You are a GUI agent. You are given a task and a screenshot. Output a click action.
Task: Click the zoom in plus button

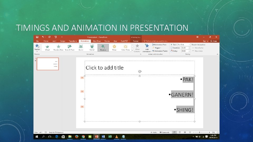(x=209, y=132)
